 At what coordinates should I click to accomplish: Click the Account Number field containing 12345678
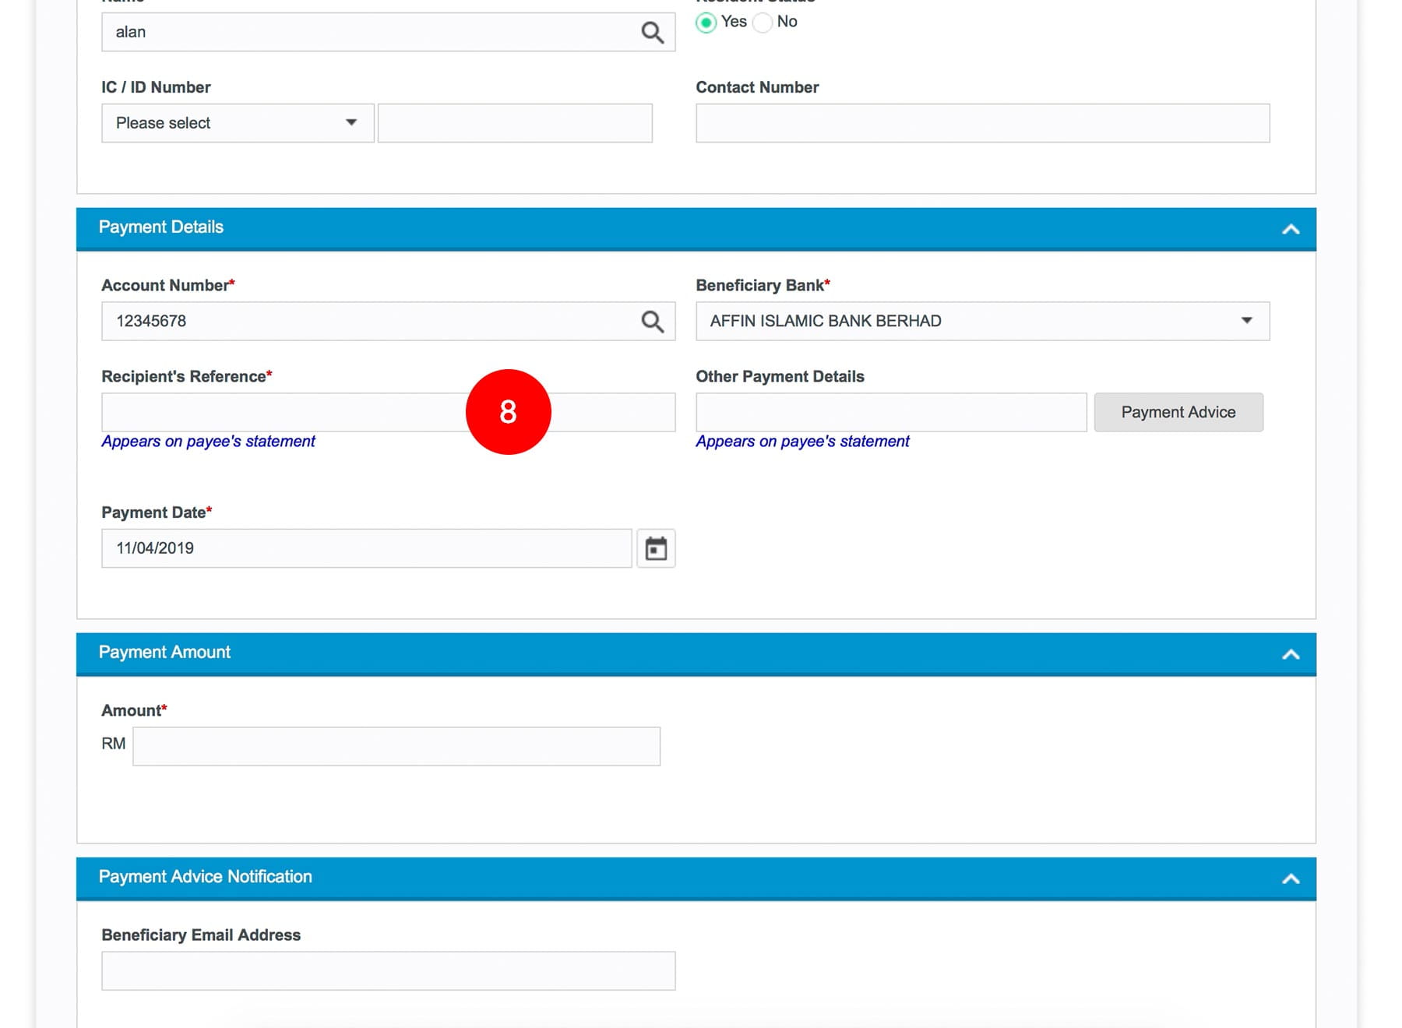click(x=366, y=322)
